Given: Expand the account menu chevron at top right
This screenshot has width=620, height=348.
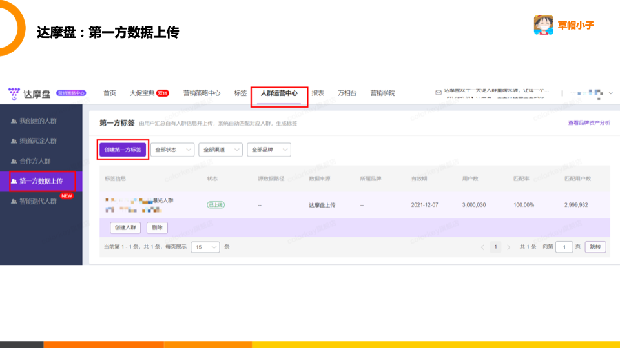Looking at the screenshot, I should coord(610,93).
